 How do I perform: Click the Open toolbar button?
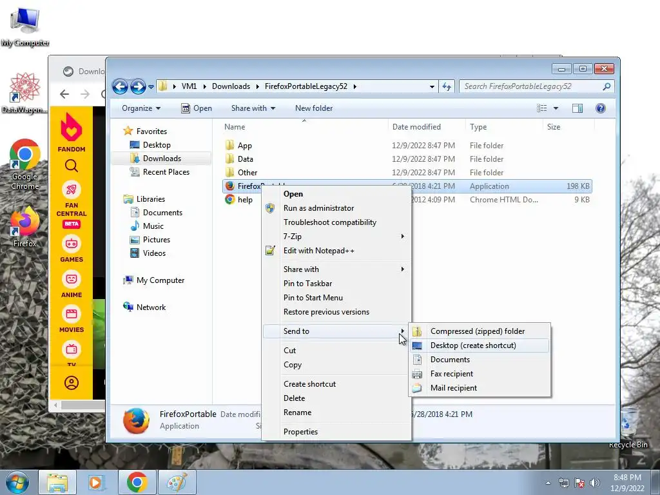coord(197,108)
